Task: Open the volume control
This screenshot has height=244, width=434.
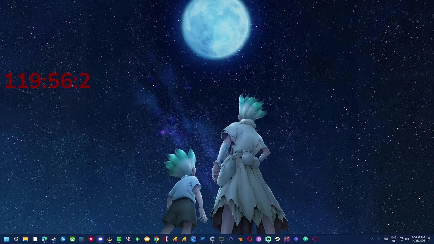Action: [x=407, y=239]
